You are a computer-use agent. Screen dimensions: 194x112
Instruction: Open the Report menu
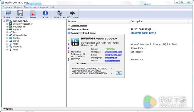[18, 7]
